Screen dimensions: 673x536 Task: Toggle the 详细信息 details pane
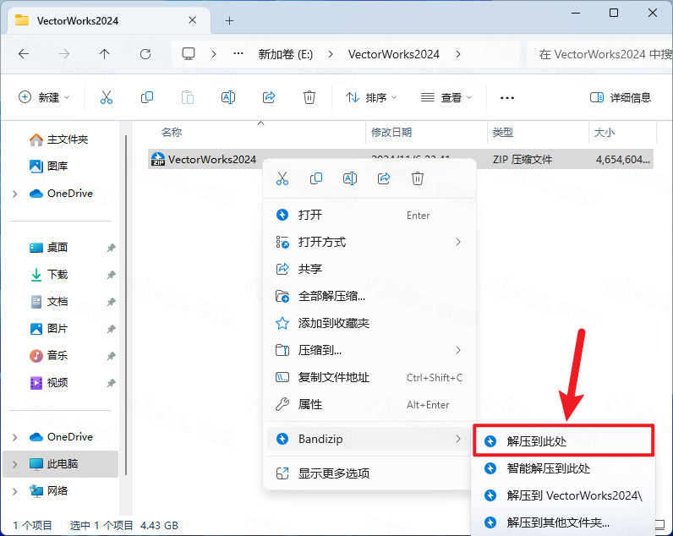(x=621, y=97)
